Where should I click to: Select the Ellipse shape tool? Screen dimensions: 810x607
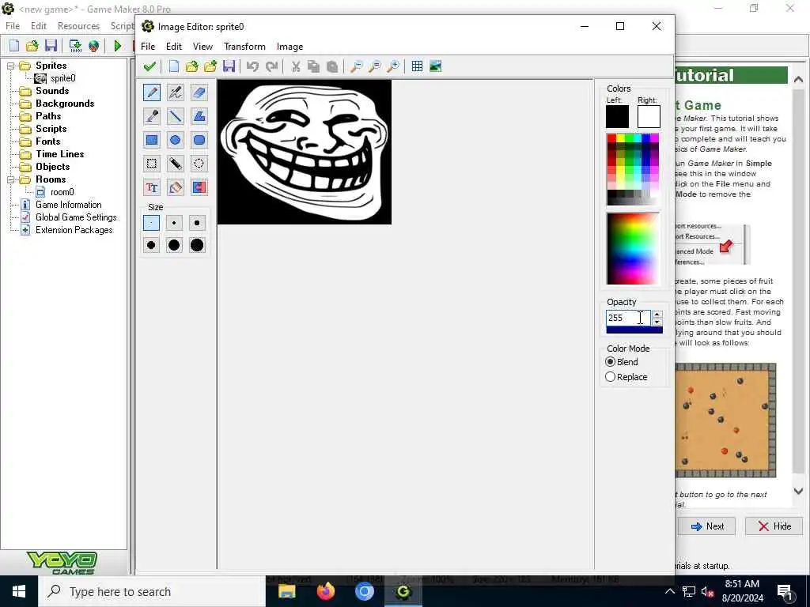click(175, 140)
